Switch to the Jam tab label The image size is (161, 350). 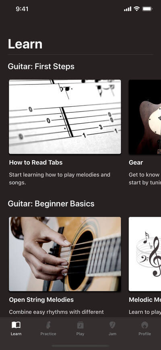[x=112, y=334]
